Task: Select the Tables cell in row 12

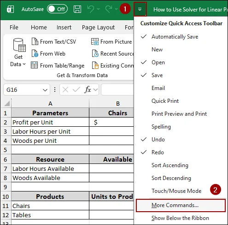Action: pyautogui.click(x=50, y=215)
